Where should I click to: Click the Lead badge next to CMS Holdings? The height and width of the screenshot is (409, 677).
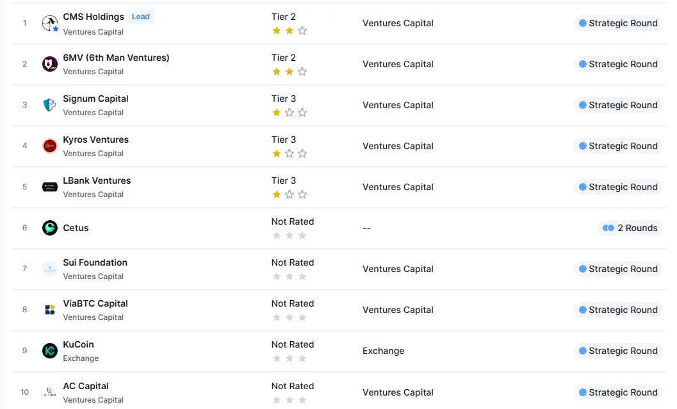(x=141, y=17)
